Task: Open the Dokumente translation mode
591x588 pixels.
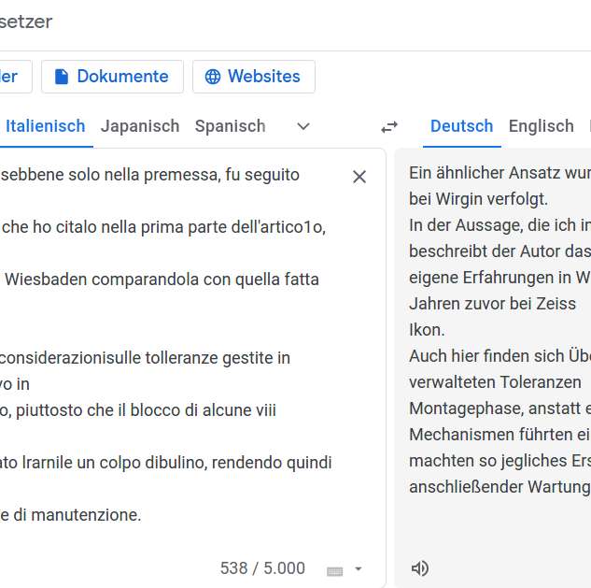Action: (112, 77)
